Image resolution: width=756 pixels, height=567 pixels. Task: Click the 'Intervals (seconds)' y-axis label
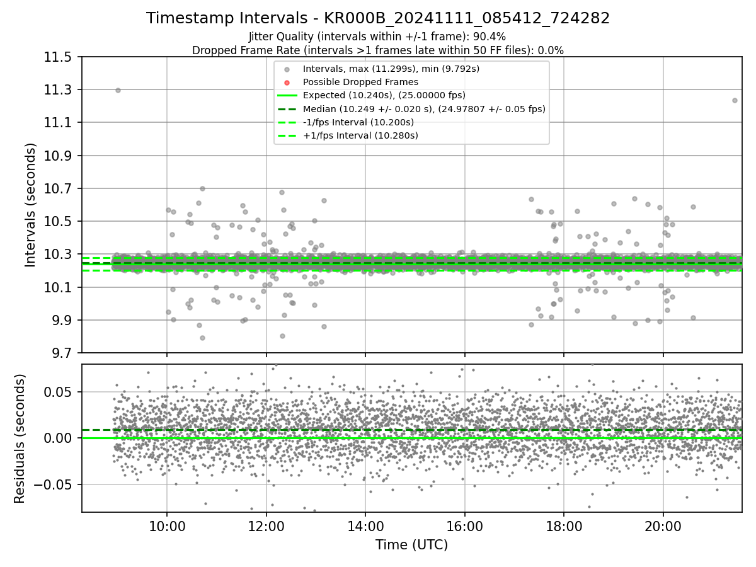click(31, 205)
